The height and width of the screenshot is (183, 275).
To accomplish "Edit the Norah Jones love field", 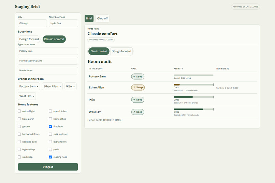I will [x=48, y=71].
